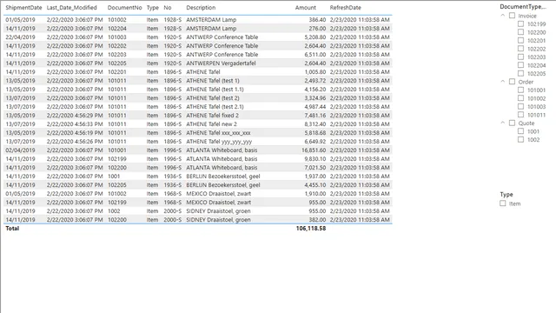Select amount cell 1,937.00
The image size is (556, 313).
pyautogui.click(x=314, y=176)
